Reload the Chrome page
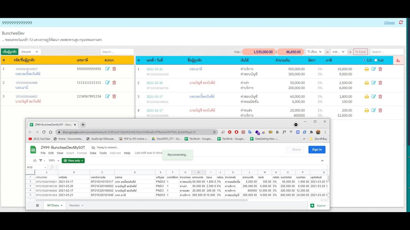This screenshot has width=410, height=230. tap(44, 132)
